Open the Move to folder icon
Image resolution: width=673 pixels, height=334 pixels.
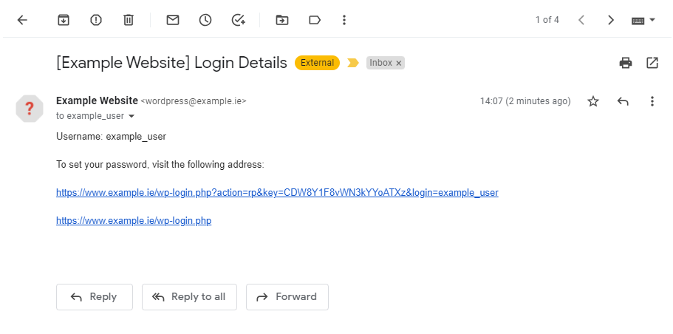tap(282, 20)
